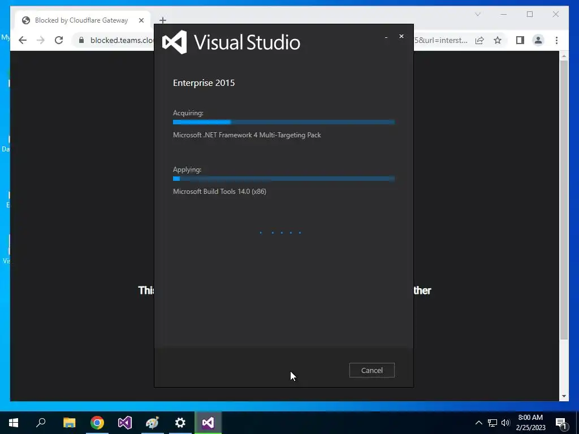579x434 pixels.
Task: Close the Visual Studio installer dialog
Action: [x=401, y=36]
